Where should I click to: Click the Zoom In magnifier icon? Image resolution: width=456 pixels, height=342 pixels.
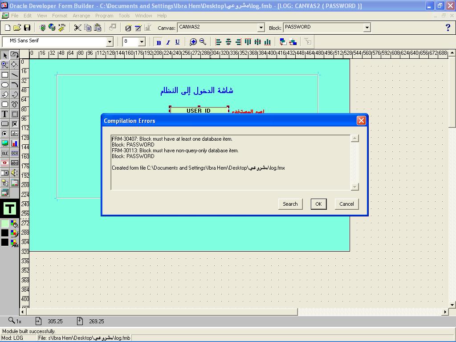[193, 42]
